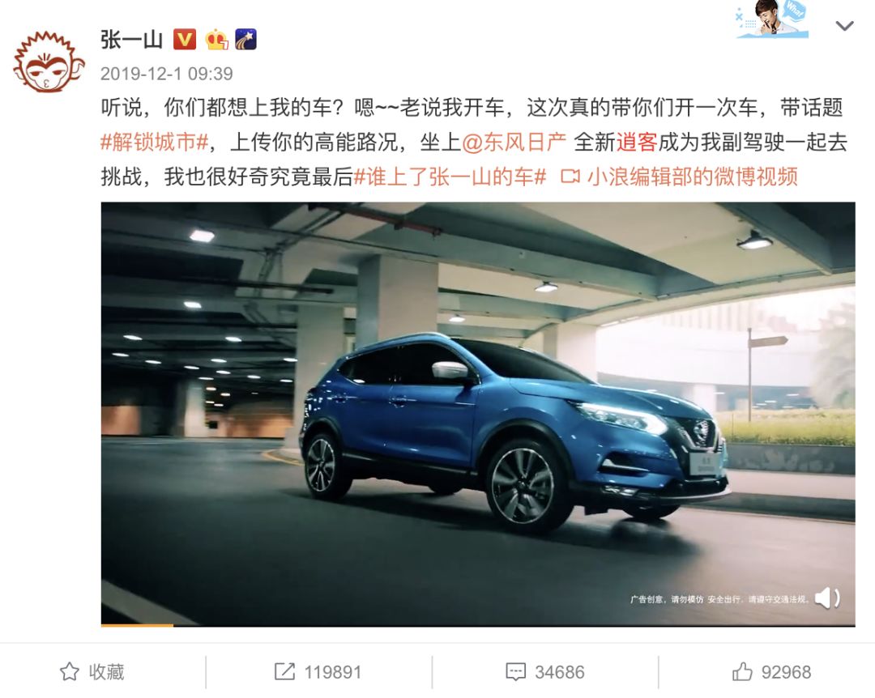Toggle video sound with speaker icon
Image resolution: width=875 pixels, height=698 pixels.
coord(827,598)
